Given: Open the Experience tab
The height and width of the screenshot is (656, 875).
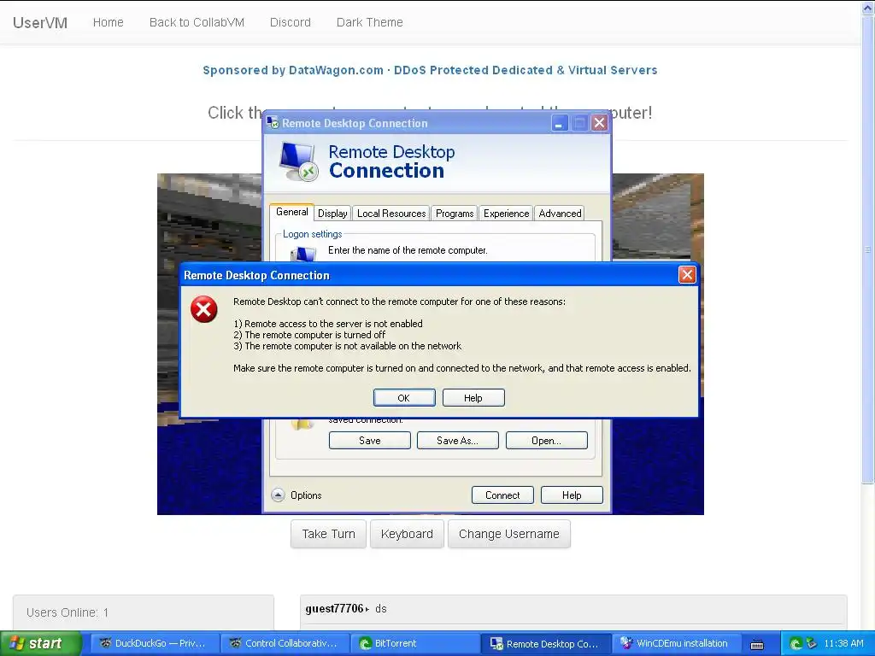Looking at the screenshot, I should click(506, 213).
